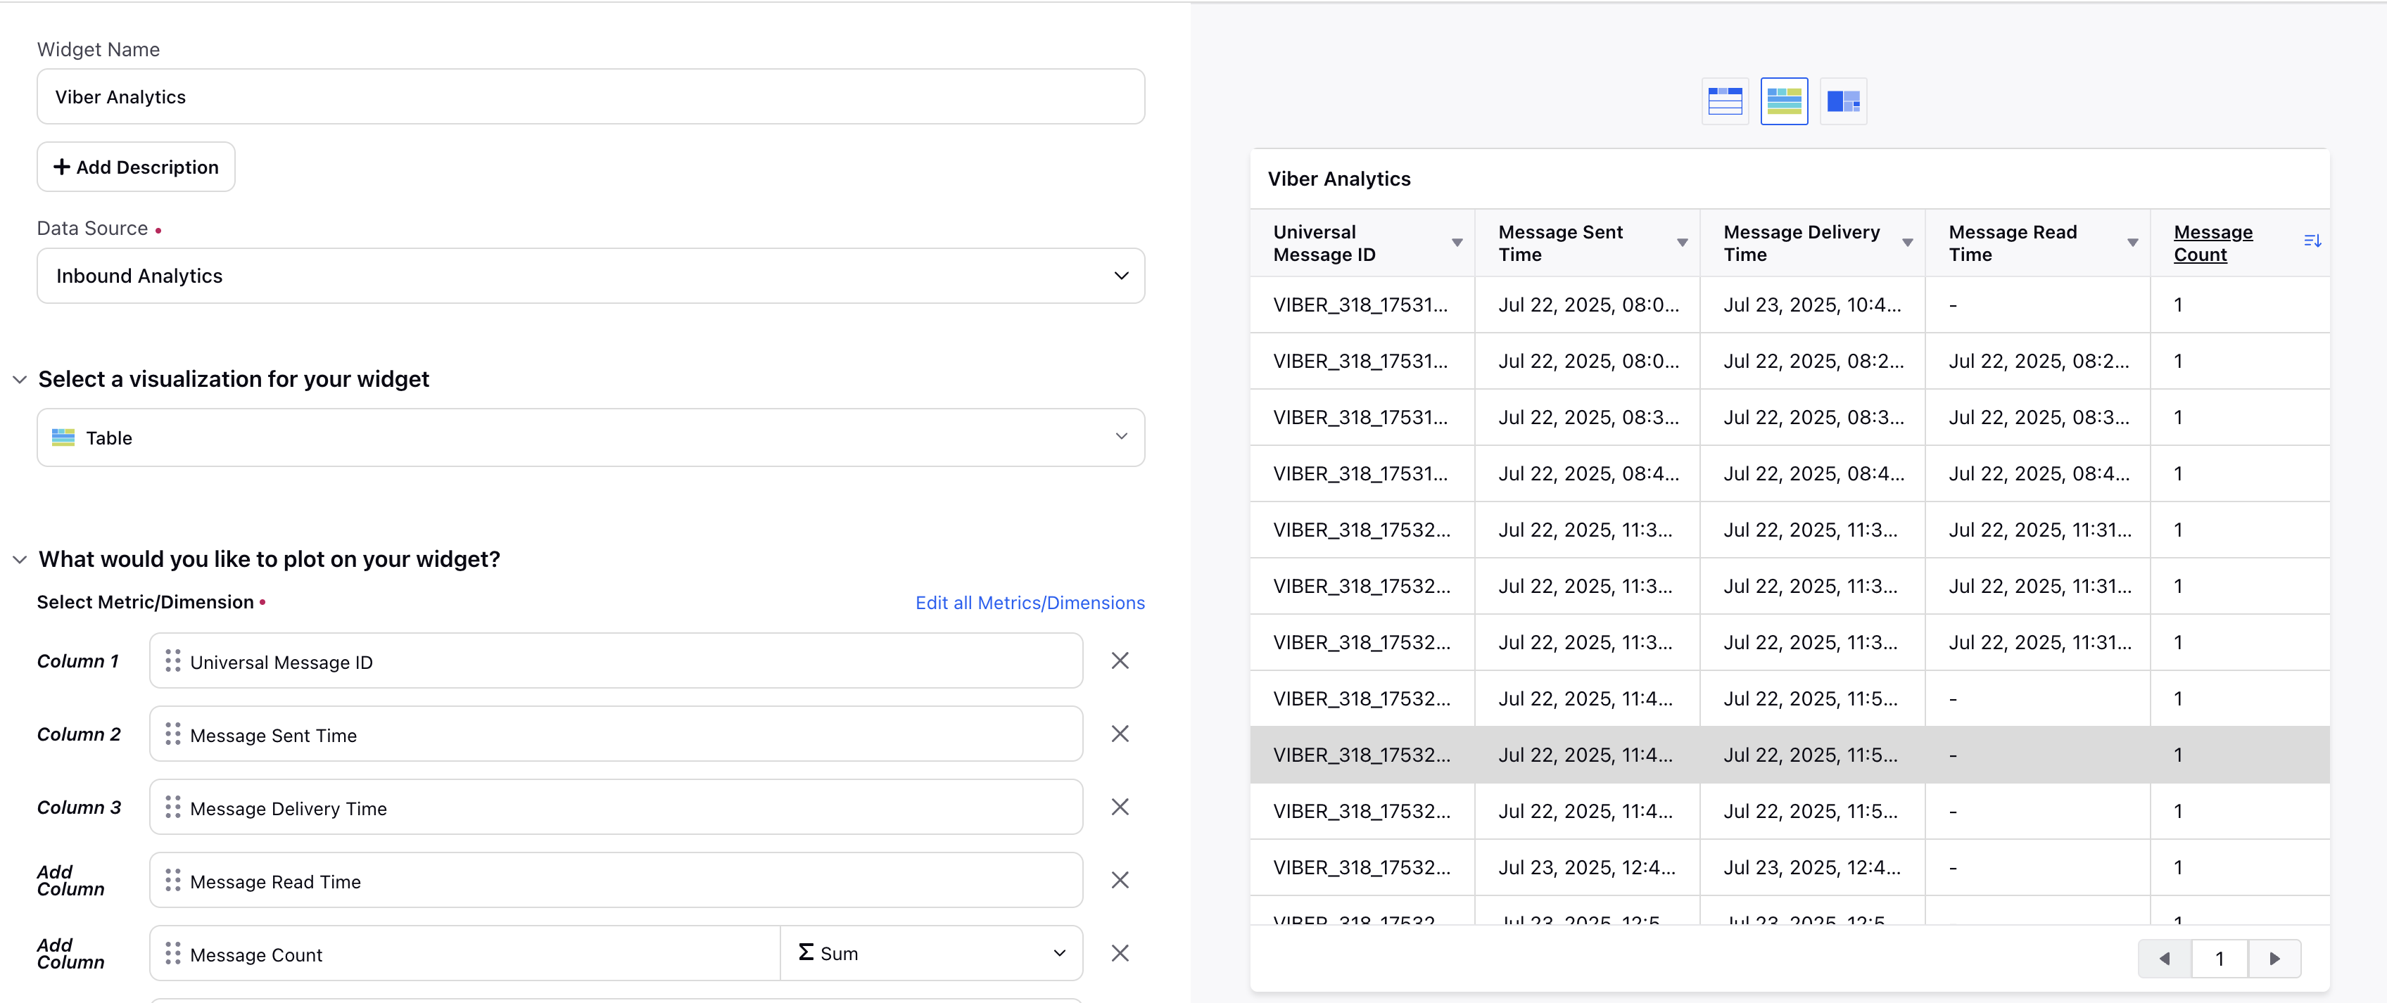The image size is (2387, 1003).
Task: Grab the Message Count drag handle
Action: (172, 953)
